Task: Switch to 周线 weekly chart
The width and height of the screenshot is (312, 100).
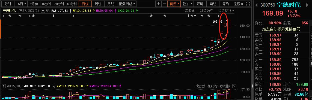Action: [98, 4]
